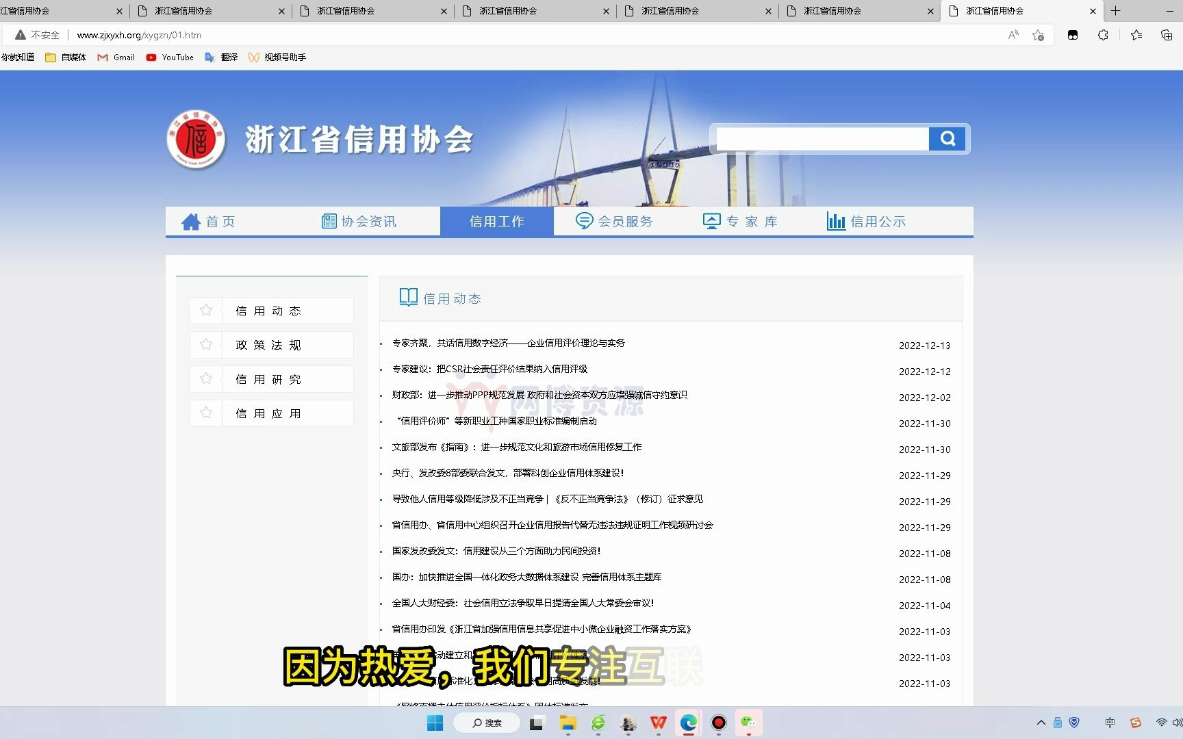Click the Split Screen icon in Edge toolbar
The image size is (1183, 739).
1073,34
